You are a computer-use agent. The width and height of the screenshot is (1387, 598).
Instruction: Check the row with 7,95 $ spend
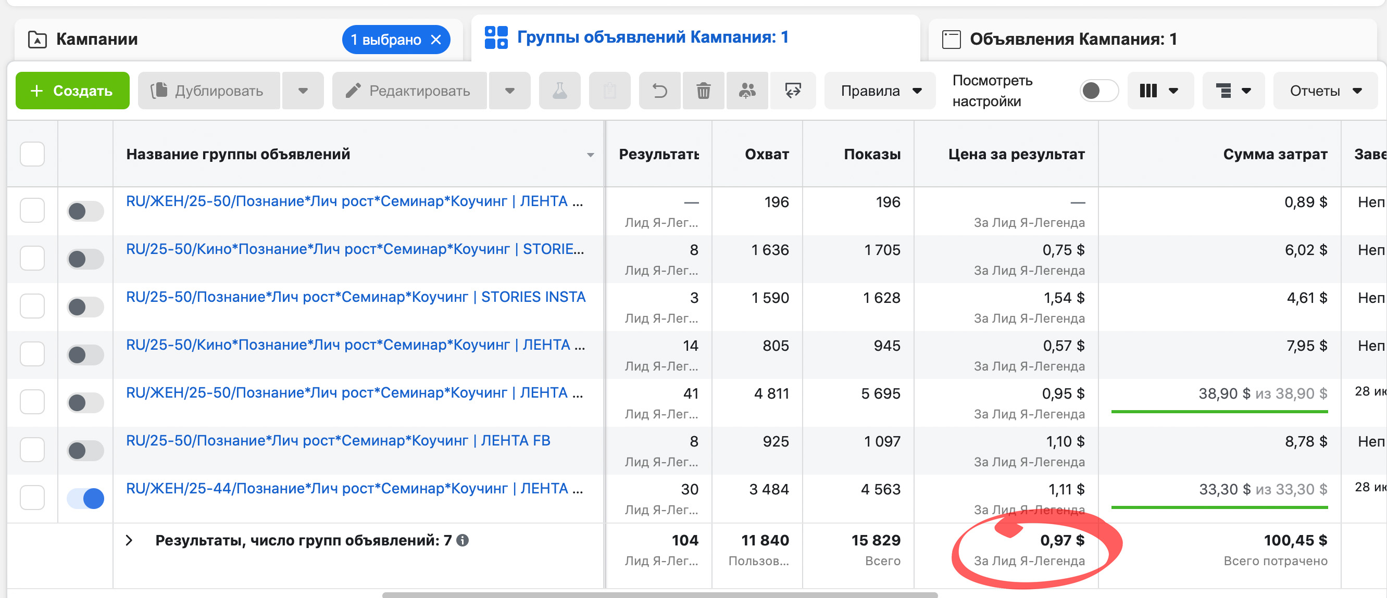32,353
